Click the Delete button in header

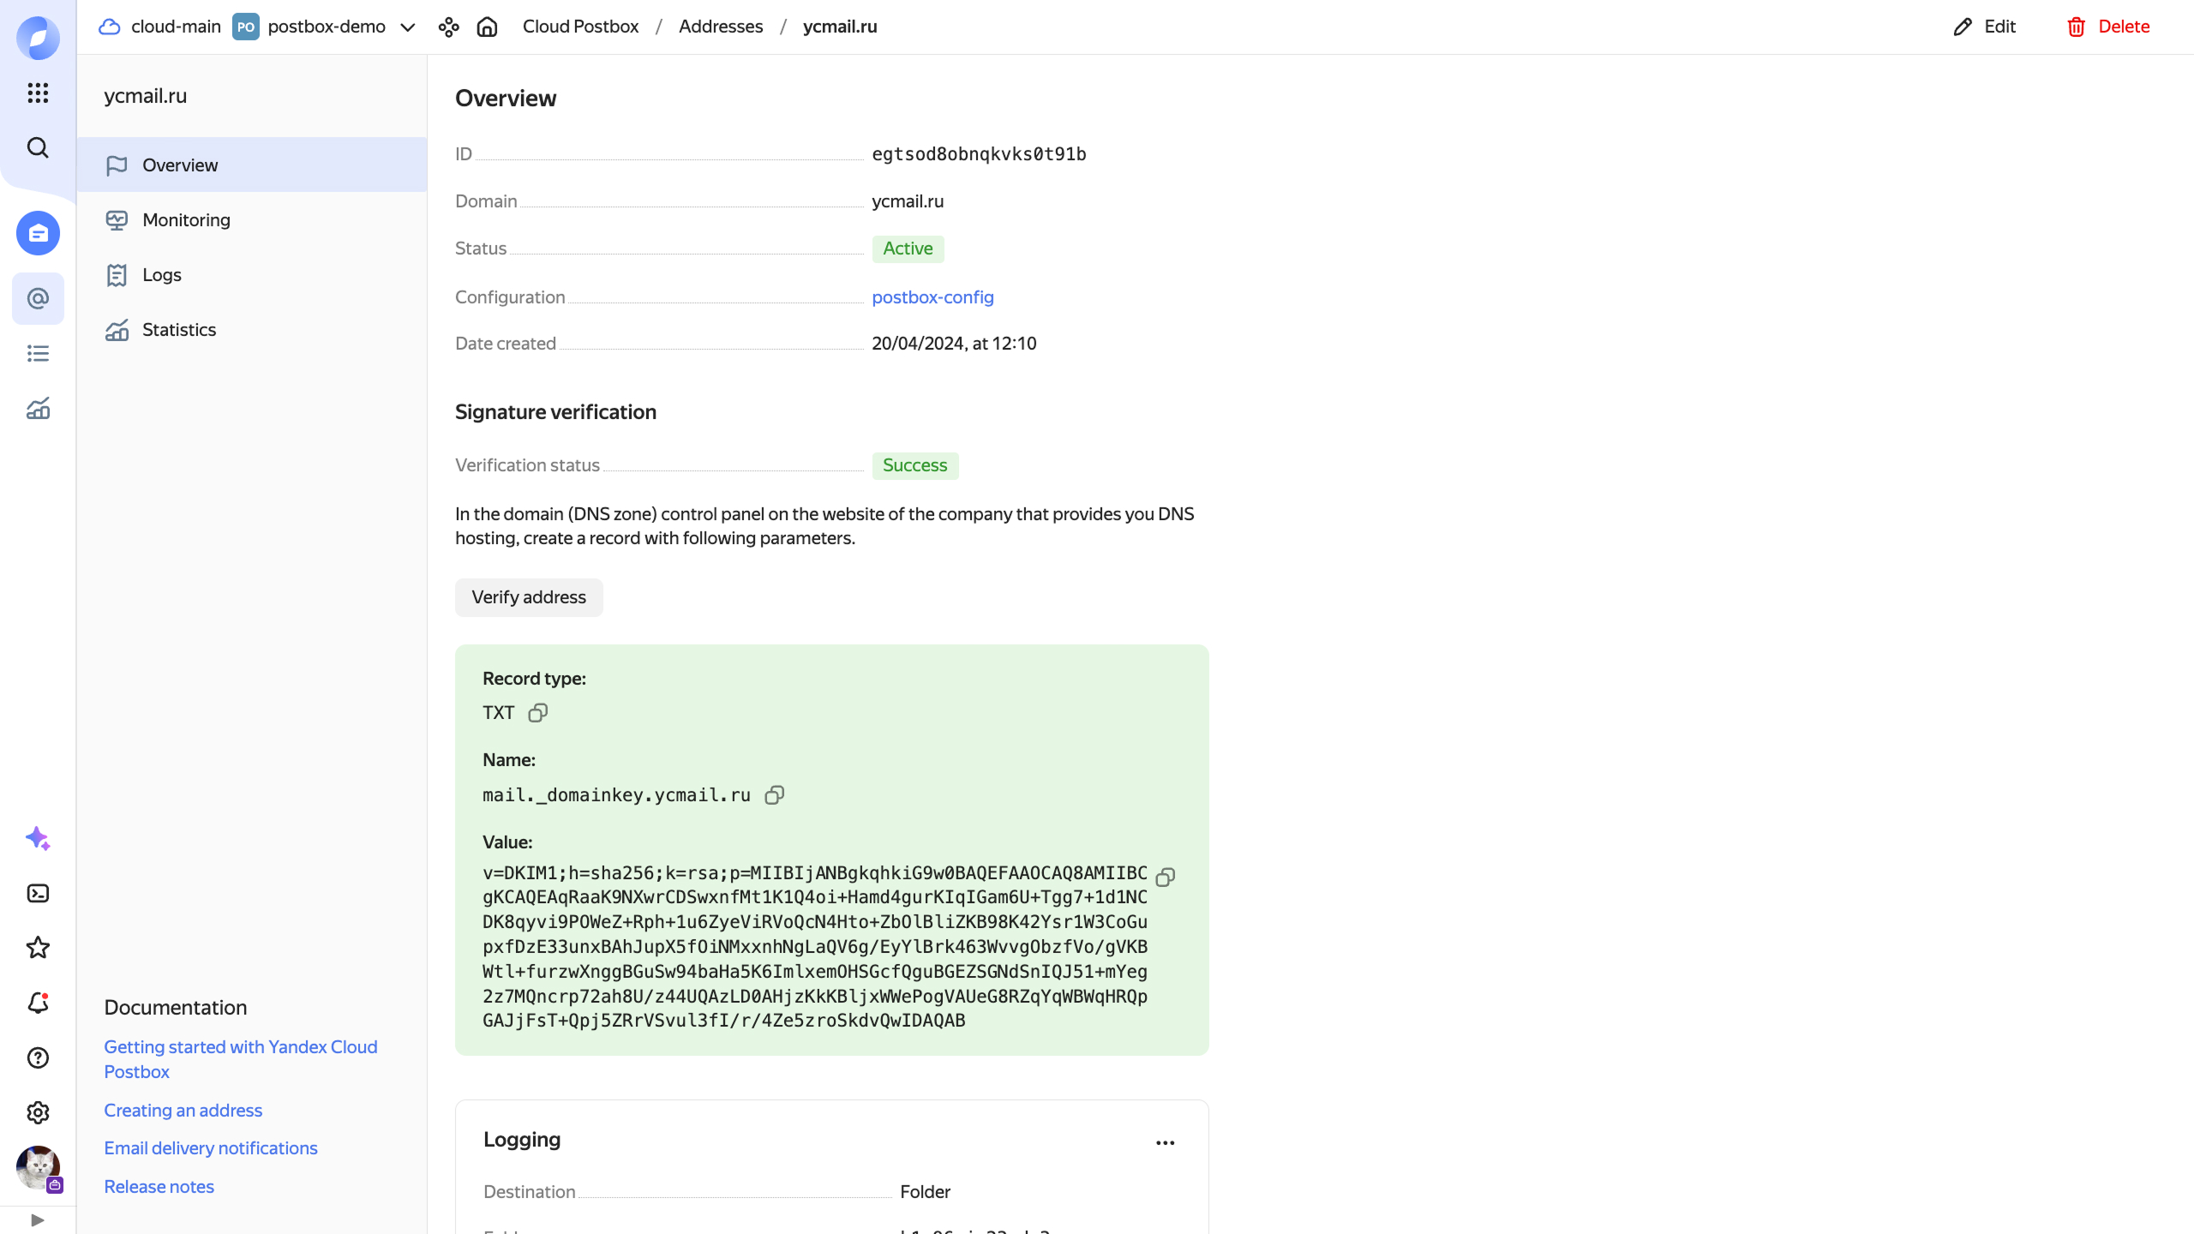[x=2108, y=27]
